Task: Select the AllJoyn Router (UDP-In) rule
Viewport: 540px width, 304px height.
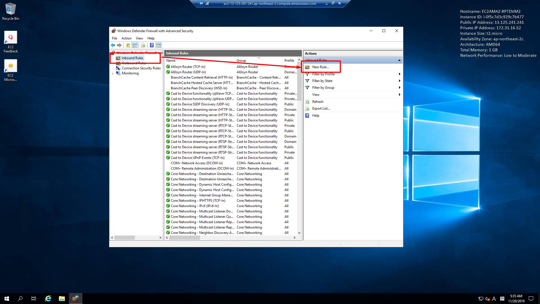Action: click(188, 72)
